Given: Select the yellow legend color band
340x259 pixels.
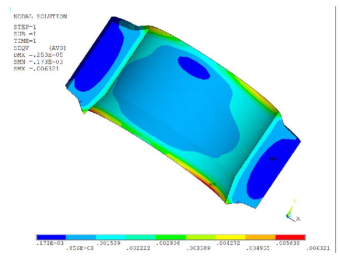Looking at the screenshot, I should (231, 237).
